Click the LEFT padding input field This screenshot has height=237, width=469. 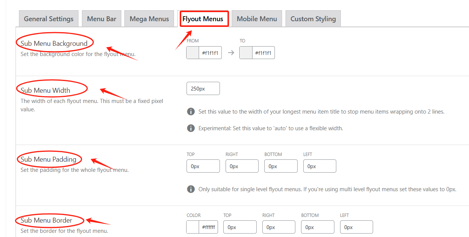319,166
